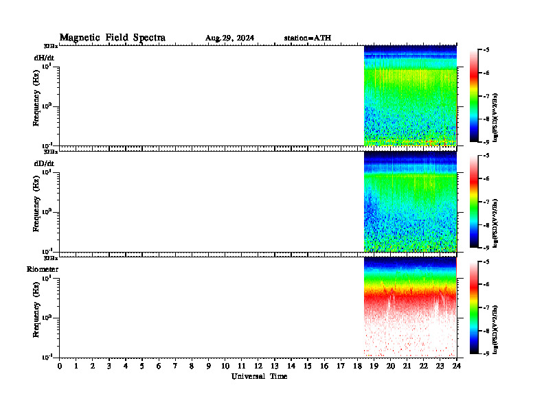The height and width of the screenshot is (420, 544).
Task: Click '-8' on dD/dt color scale
Action: click(486, 225)
